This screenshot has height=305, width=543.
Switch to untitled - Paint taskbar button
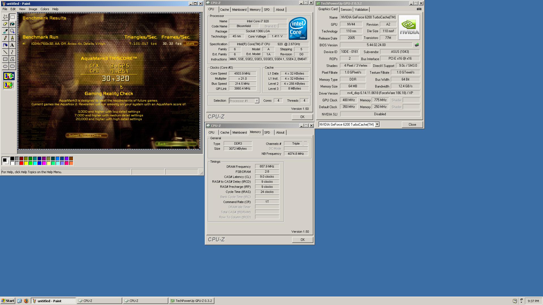(x=53, y=301)
